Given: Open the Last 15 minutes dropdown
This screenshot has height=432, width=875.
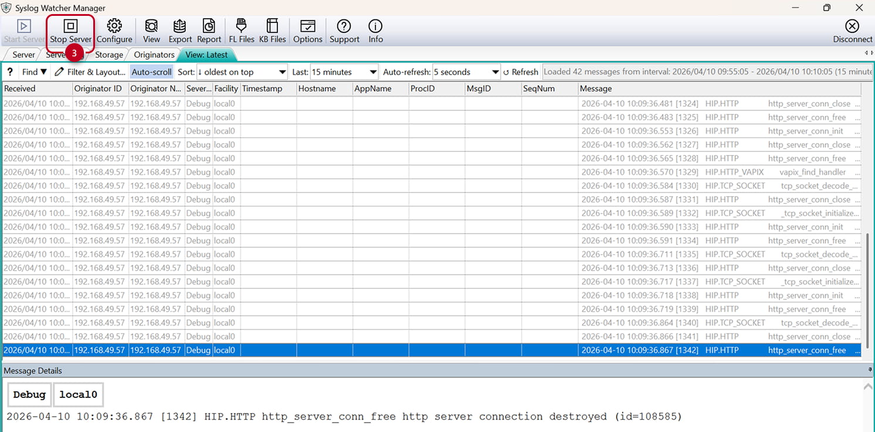Looking at the screenshot, I should pyautogui.click(x=344, y=72).
